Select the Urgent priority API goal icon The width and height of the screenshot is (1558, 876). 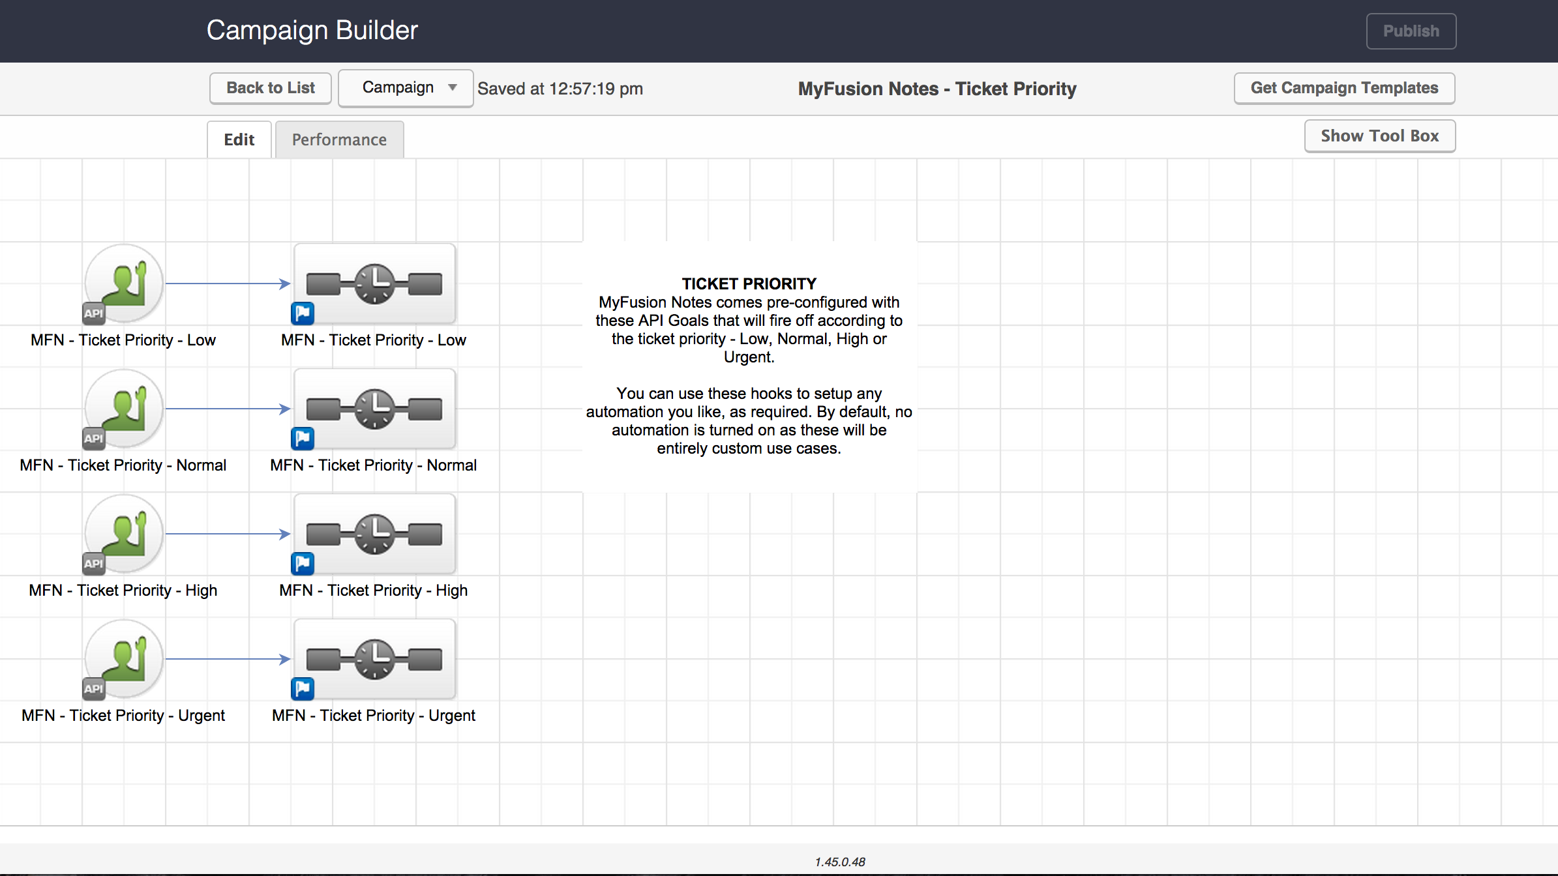pyautogui.click(x=124, y=658)
